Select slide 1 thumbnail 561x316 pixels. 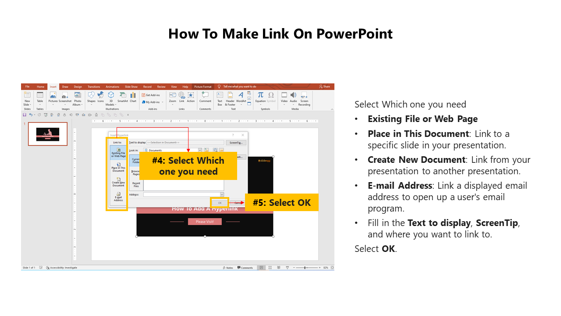[48, 134]
